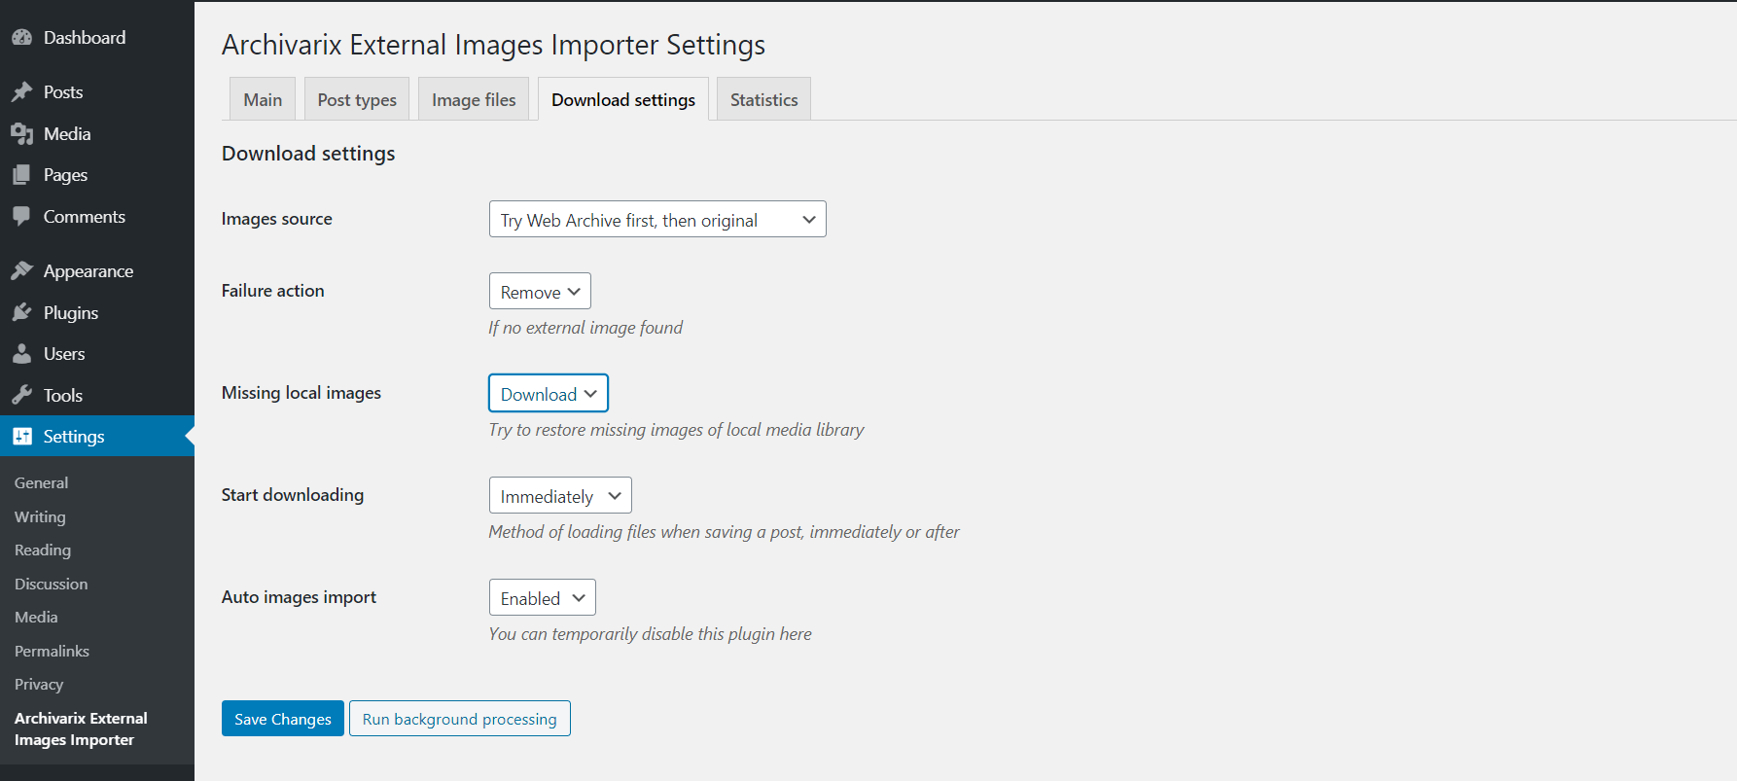Open the Missing local images Download dropdown
Image resolution: width=1737 pixels, height=781 pixels.
pyautogui.click(x=549, y=394)
